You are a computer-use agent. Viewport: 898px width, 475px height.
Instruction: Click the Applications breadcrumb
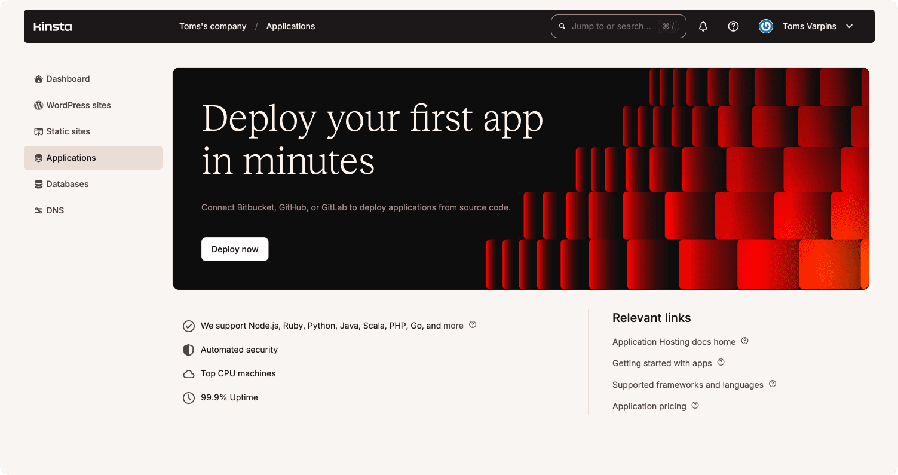[290, 26]
